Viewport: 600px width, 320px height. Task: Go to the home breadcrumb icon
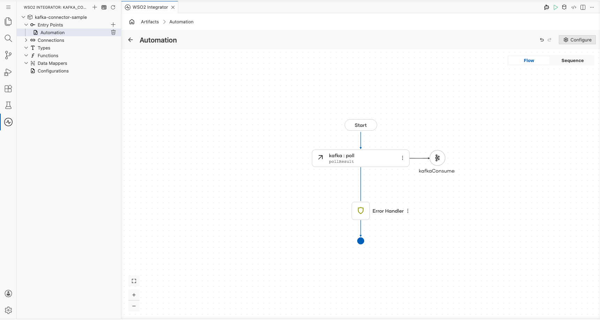(x=132, y=22)
